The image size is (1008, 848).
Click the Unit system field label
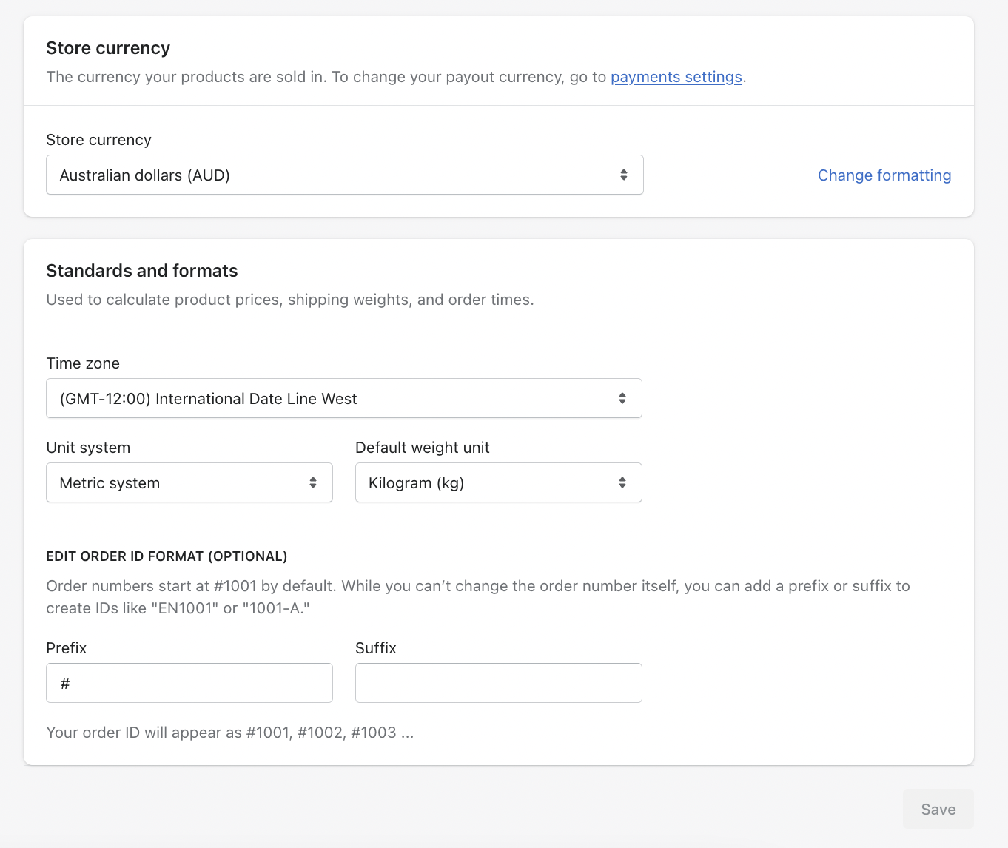[88, 448]
